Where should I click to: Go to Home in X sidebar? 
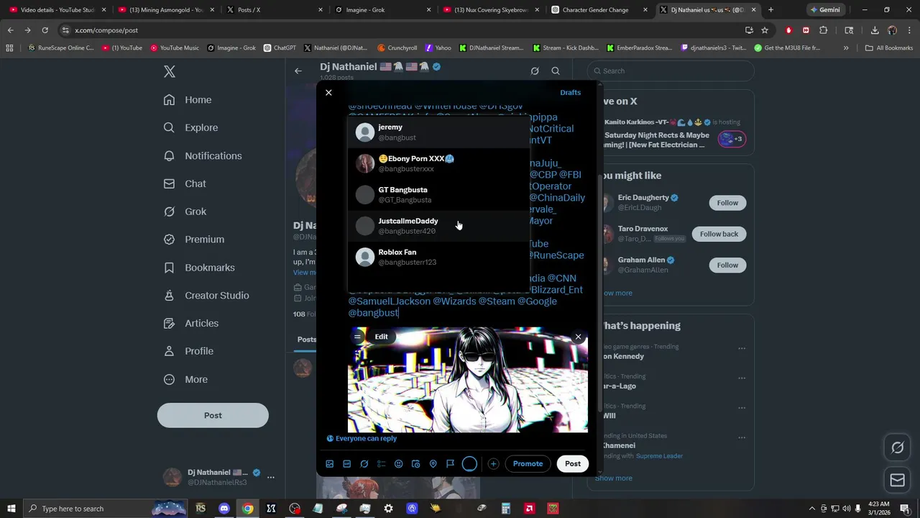188,100
